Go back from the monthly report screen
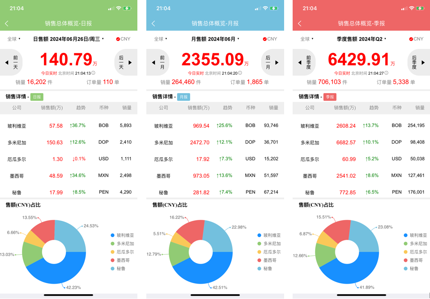Viewport: 430px width, 299px height. [154, 23]
